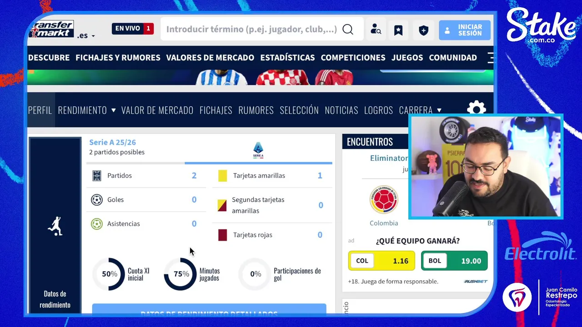Screen dimensions: 582x327
Task: Click the Juan Camilo Restrepo dental logo
Action: pos(540,297)
